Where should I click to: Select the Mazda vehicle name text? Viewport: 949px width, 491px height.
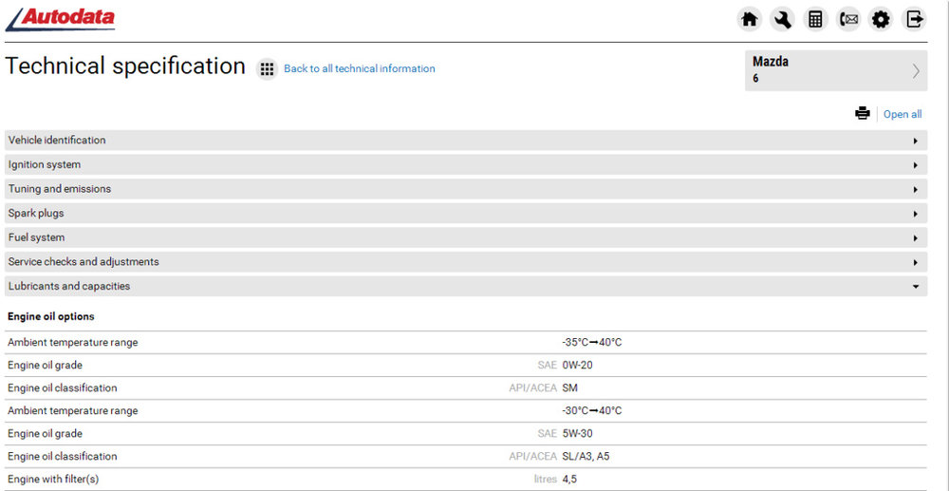[x=771, y=62]
